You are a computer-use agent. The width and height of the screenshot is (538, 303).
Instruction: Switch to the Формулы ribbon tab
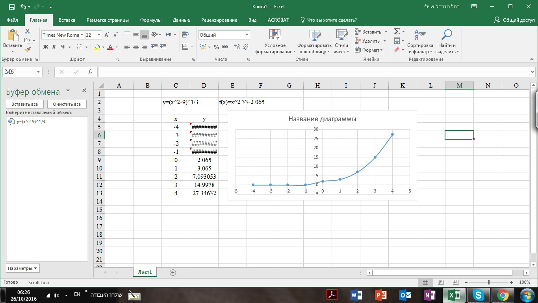point(150,20)
